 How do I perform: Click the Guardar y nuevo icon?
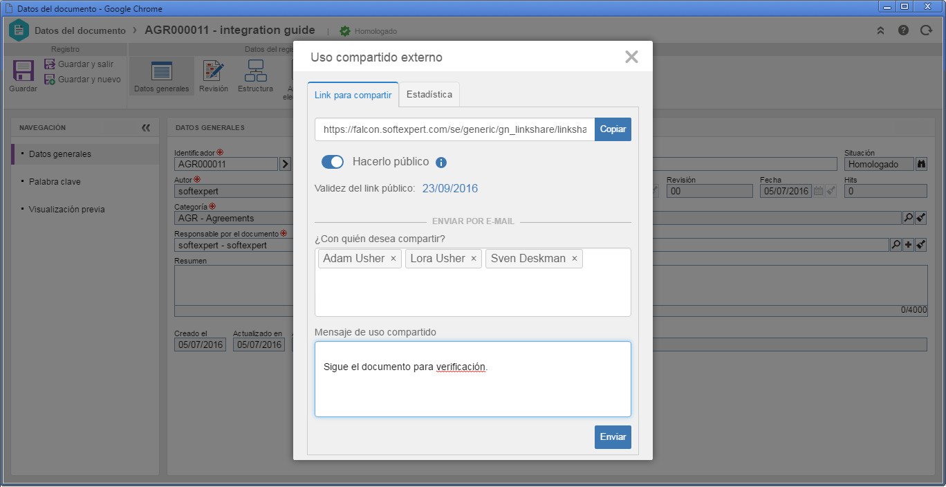(50, 79)
